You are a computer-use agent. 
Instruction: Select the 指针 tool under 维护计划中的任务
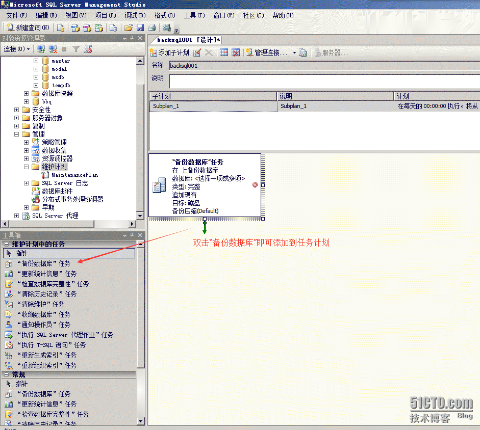69,253
